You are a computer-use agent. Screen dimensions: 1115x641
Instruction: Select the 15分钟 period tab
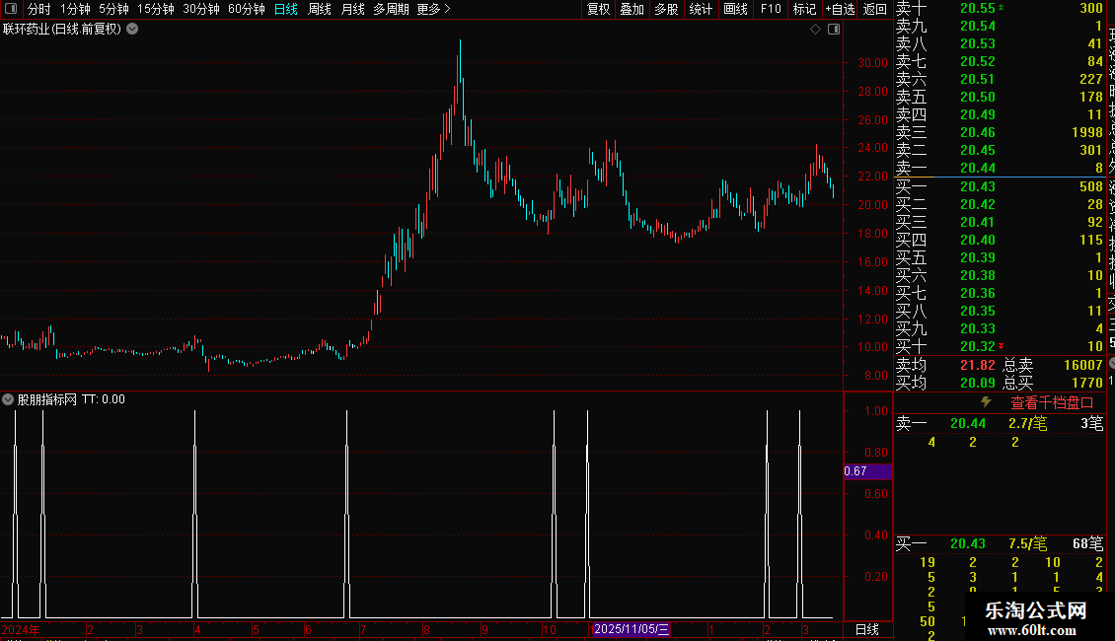[156, 9]
